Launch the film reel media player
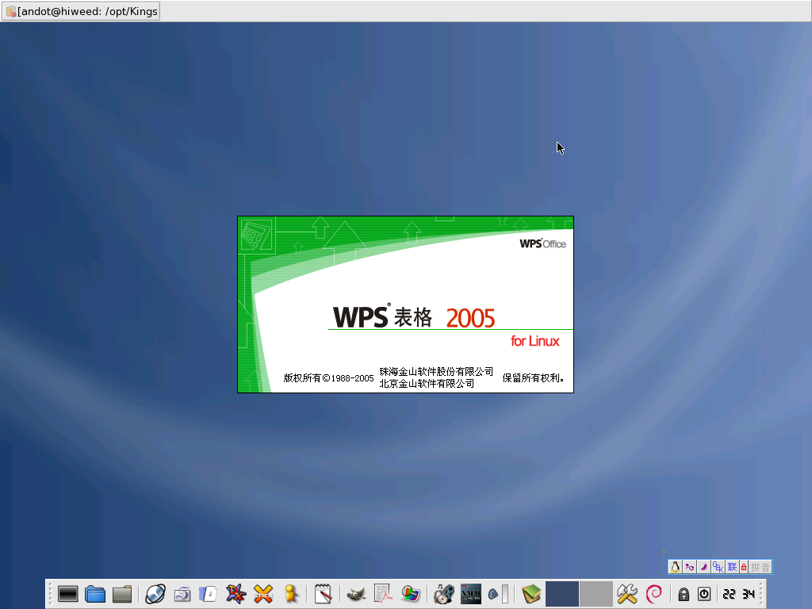The height and width of the screenshot is (609, 812). click(444, 594)
